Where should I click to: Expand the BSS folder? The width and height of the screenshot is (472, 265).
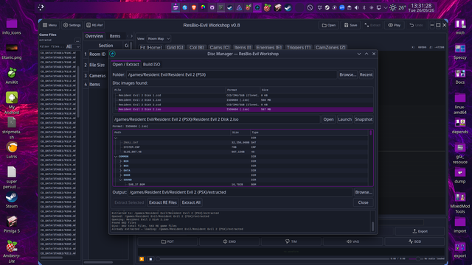(x=121, y=166)
